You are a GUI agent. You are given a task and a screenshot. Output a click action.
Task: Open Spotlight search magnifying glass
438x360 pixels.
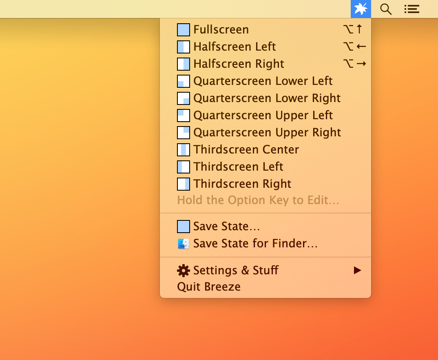click(386, 9)
